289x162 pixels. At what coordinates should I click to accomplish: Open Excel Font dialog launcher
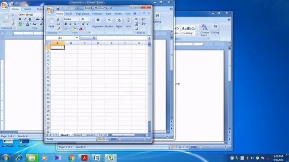(x=89, y=33)
